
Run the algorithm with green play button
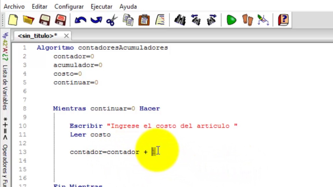[x=231, y=20]
